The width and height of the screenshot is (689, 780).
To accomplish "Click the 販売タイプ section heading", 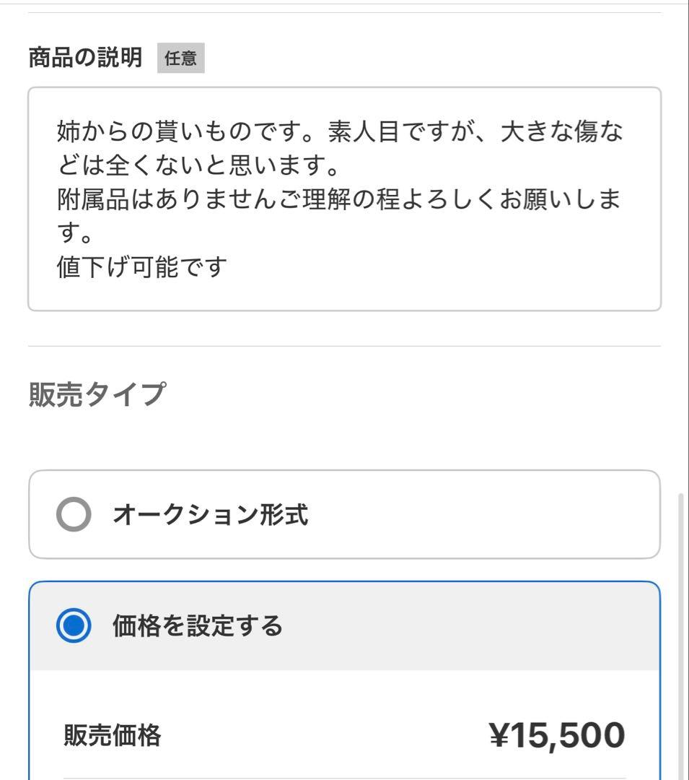I will pos(97,394).
